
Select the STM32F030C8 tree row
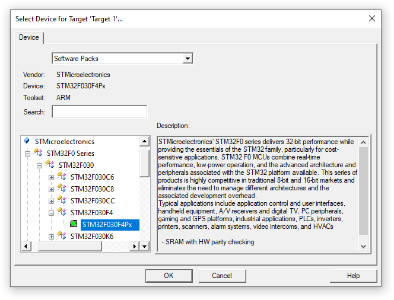click(92, 189)
